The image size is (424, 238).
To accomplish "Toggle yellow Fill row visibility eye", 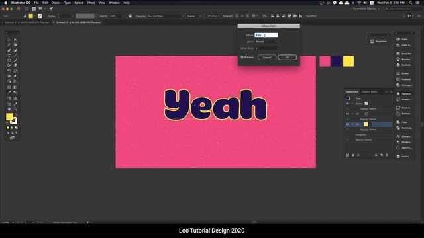I will [348, 124].
